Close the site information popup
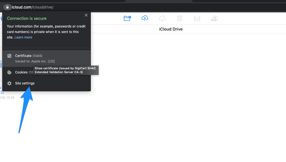Image resolution: width=286 pixels, height=162 pixels. coord(86,15)
